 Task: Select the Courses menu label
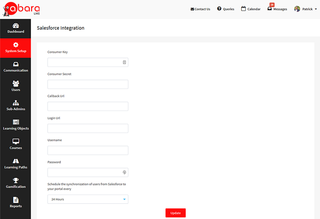point(16,148)
